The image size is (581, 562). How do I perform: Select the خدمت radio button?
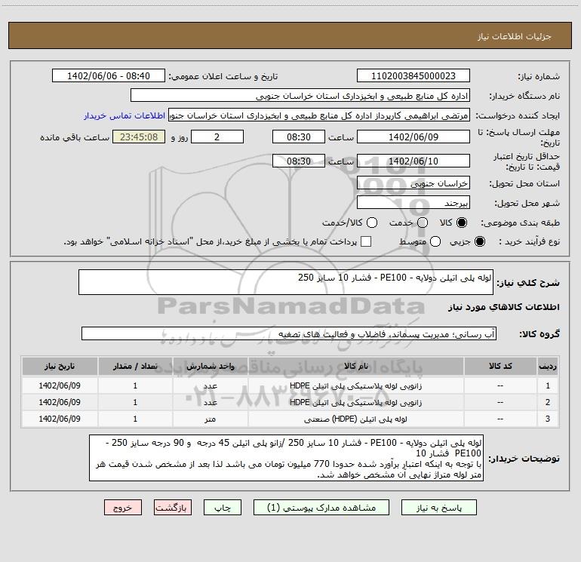(x=423, y=223)
